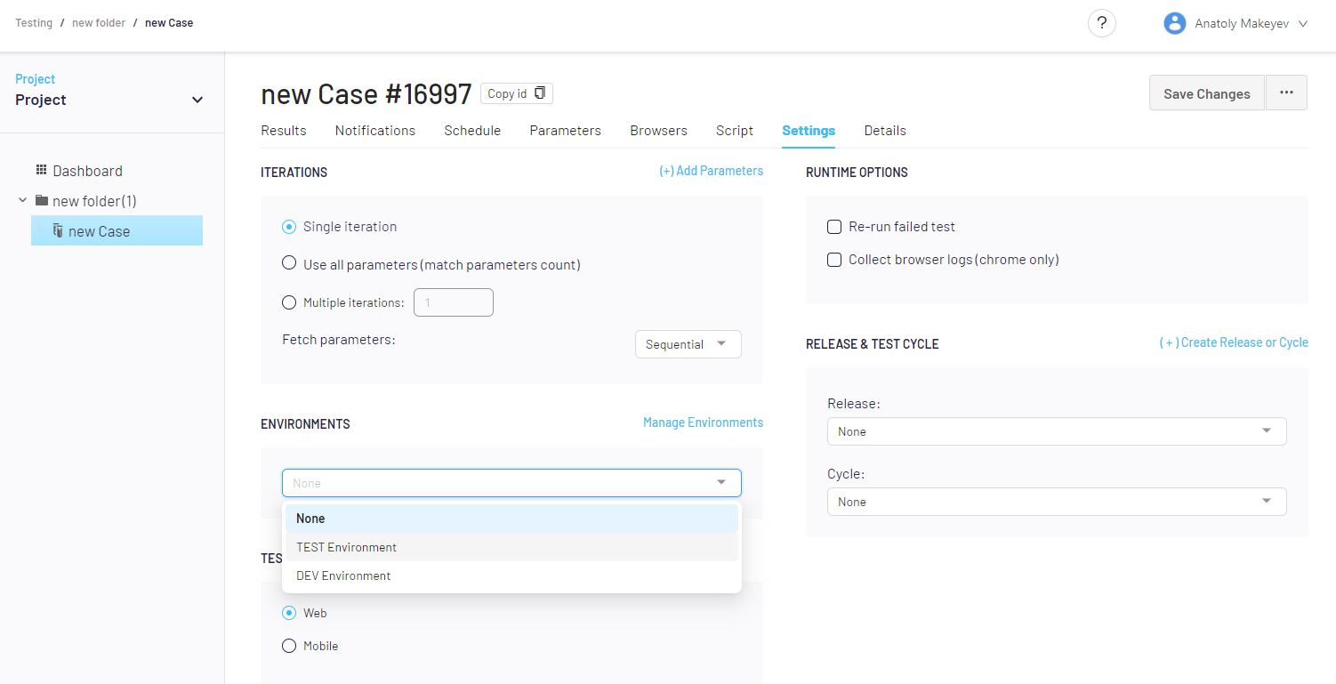
Task: Click the Dashboard grid icon
Action: click(41, 170)
